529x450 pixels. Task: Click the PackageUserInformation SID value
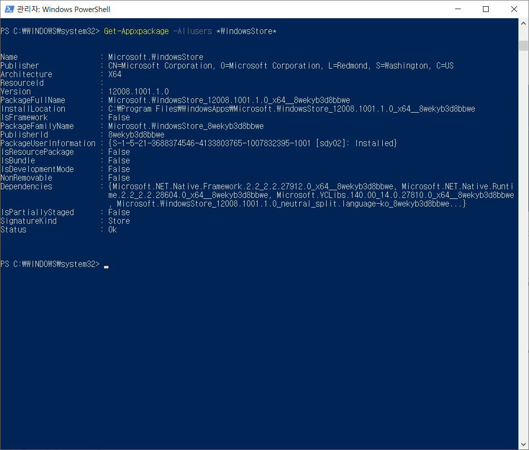253,143
